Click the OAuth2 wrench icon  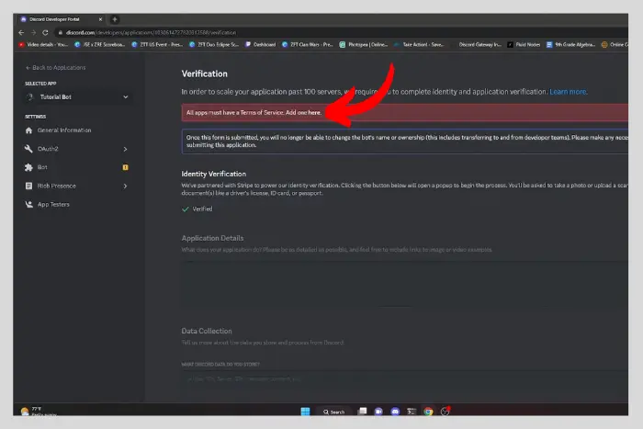point(28,149)
